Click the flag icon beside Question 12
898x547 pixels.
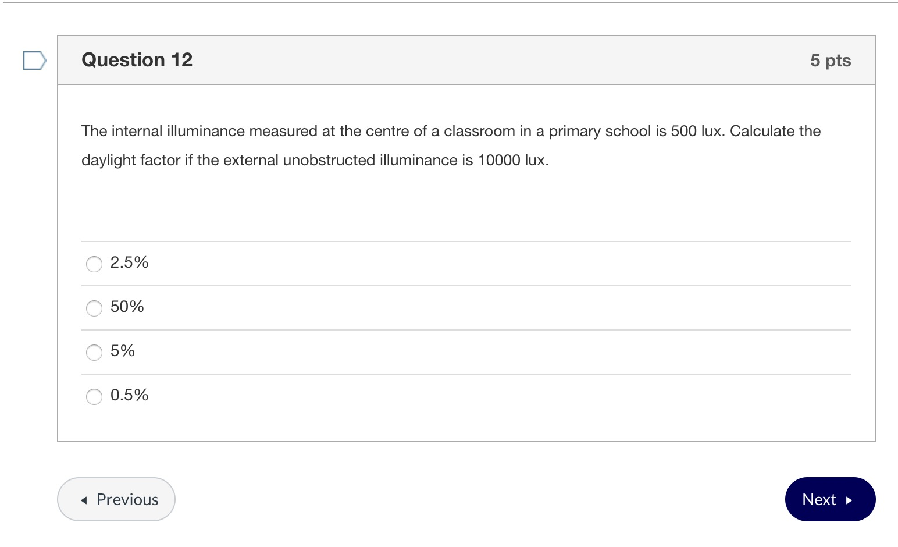[x=34, y=61]
